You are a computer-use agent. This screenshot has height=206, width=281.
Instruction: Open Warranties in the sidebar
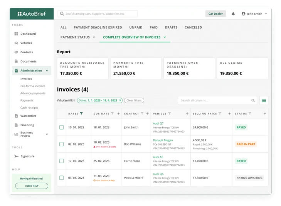click(28, 116)
